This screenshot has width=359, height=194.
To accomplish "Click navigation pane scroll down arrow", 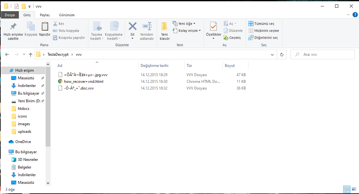I will point(48,183).
